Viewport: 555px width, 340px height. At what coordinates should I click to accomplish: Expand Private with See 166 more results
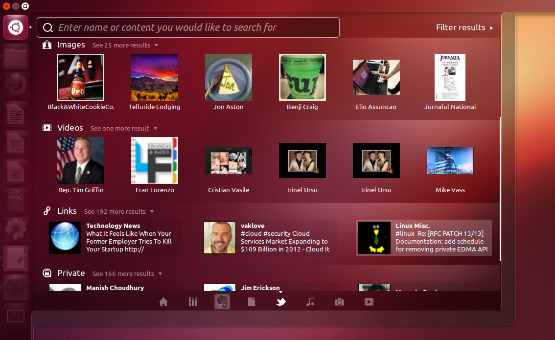[127, 274]
